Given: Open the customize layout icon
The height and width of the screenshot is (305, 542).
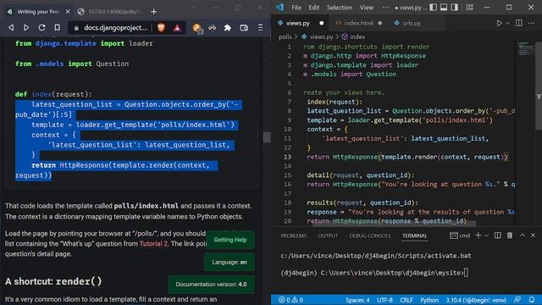Looking at the screenshot, I should click(470, 8).
